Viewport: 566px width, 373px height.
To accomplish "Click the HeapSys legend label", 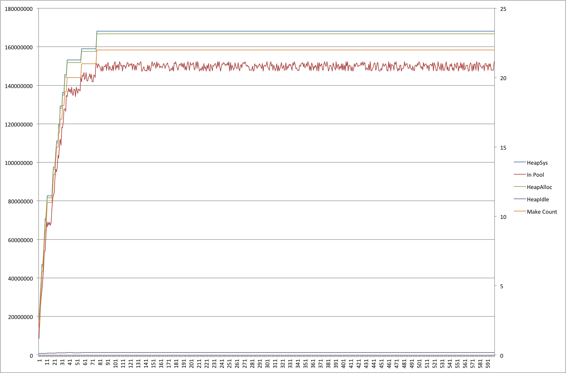I will [x=537, y=163].
